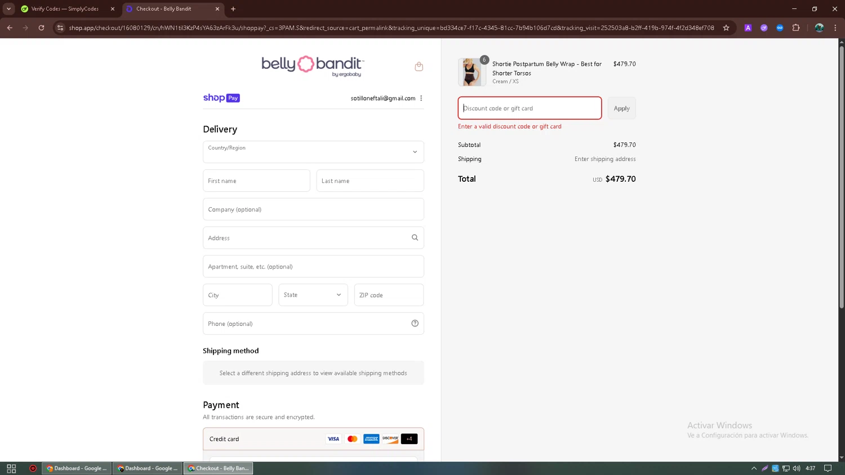Open Windows Task View in taskbar
This screenshot has width=845, height=475.
tap(11, 468)
